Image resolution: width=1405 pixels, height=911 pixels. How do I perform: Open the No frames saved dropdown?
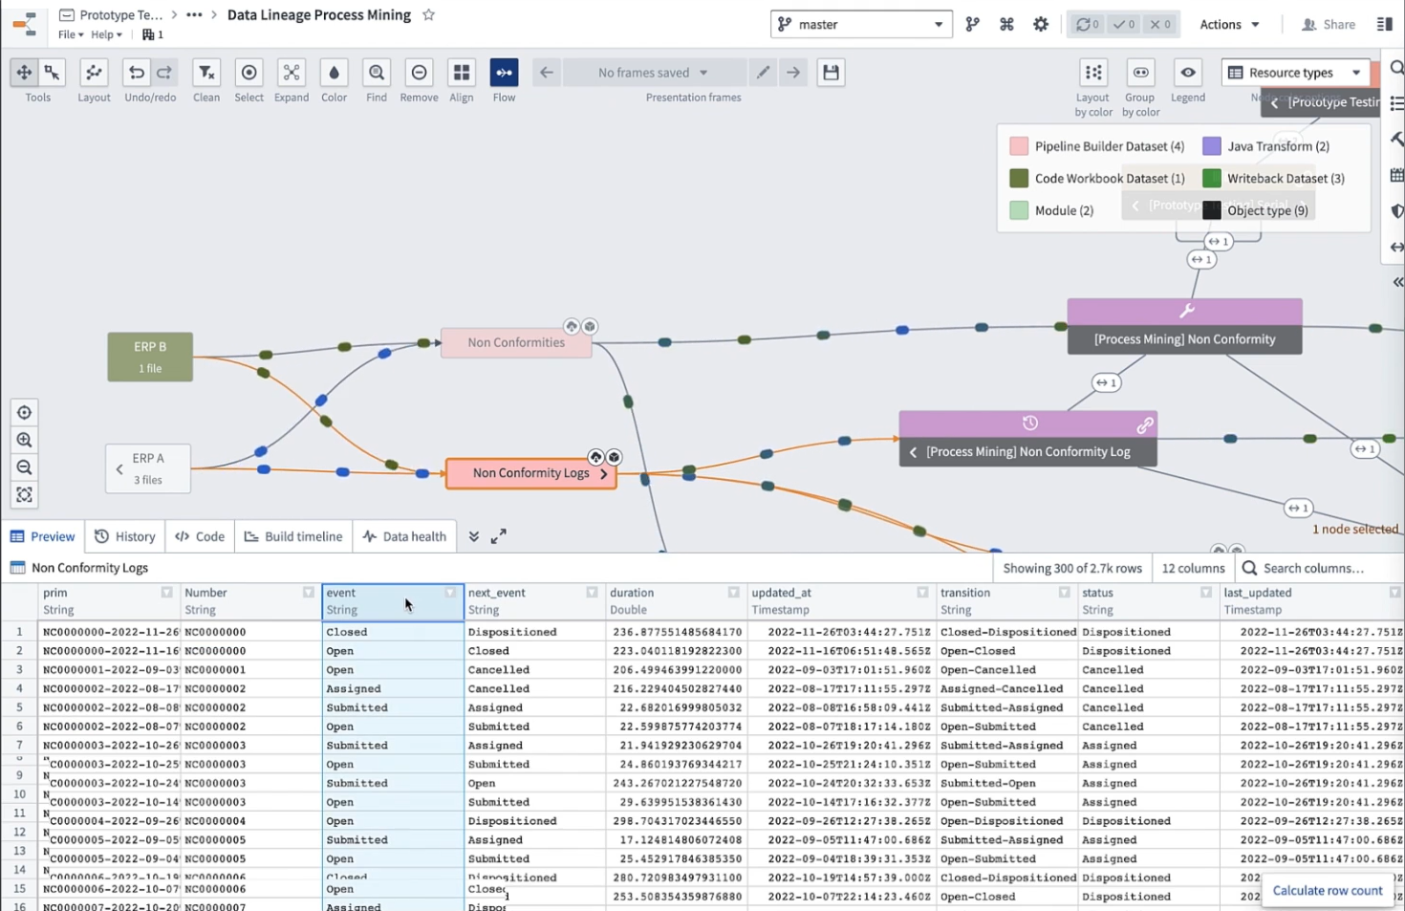click(655, 73)
